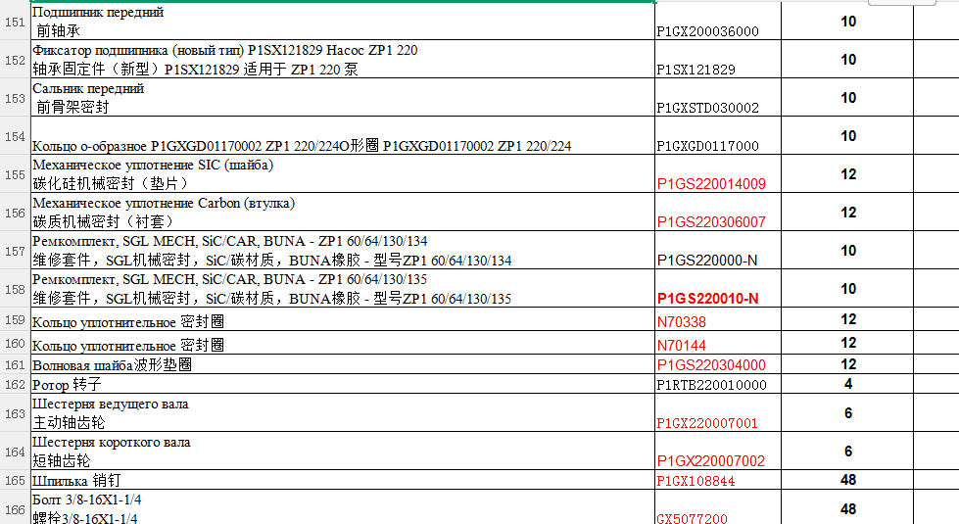Click quantity 4 in the rotor row
The height and width of the screenshot is (524, 959).
tap(848, 385)
